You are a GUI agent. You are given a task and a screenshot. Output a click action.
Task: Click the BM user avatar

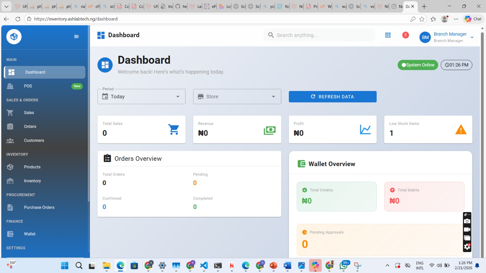pyautogui.click(x=425, y=37)
